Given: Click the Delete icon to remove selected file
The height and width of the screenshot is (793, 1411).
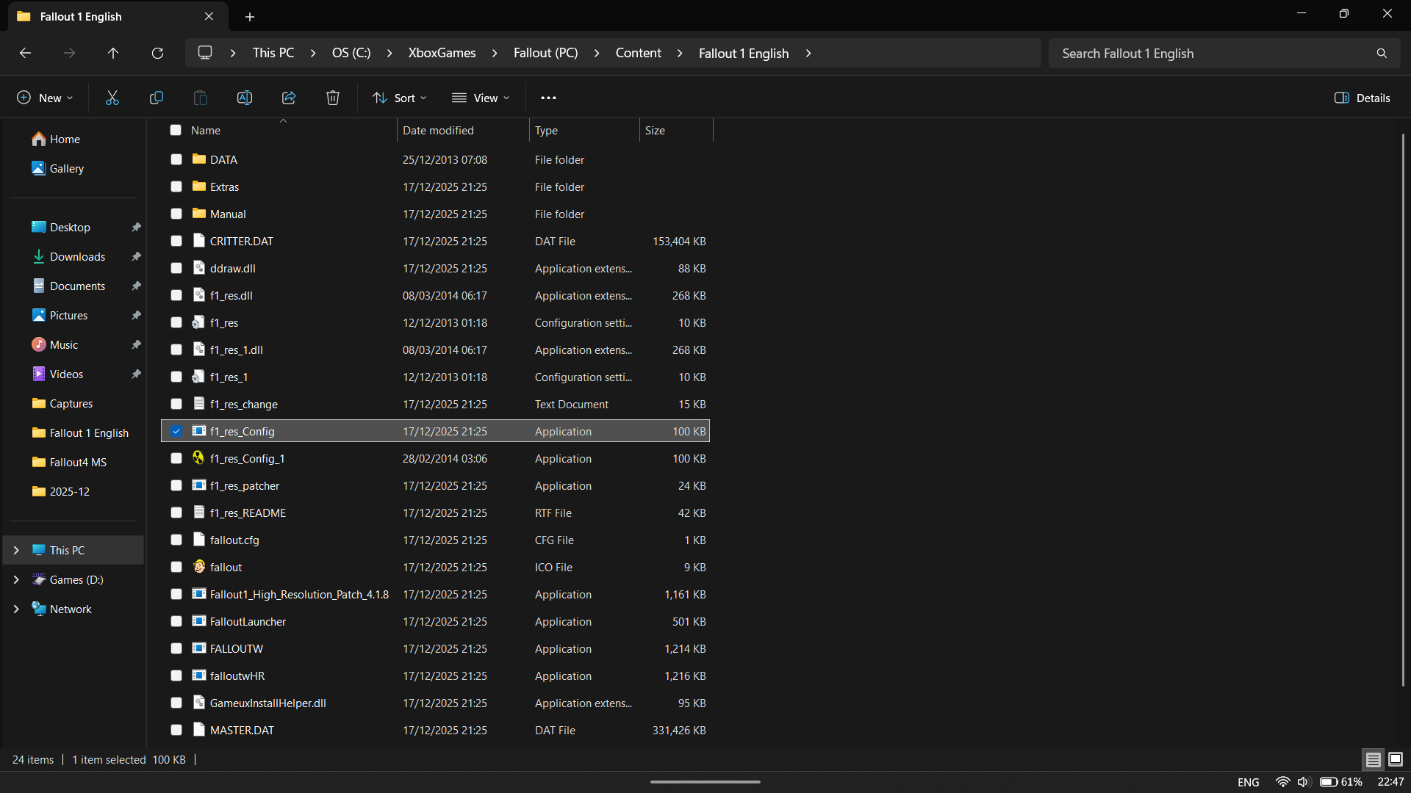Looking at the screenshot, I should (x=332, y=97).
